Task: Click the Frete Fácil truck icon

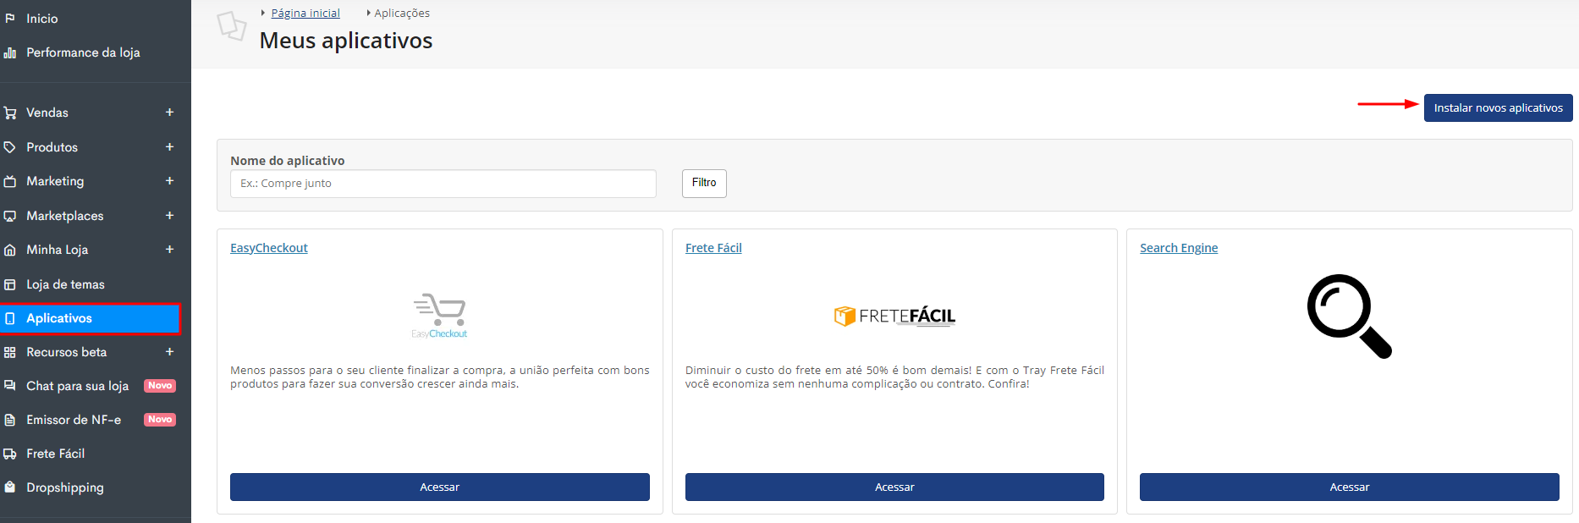Action: point(10,454)
